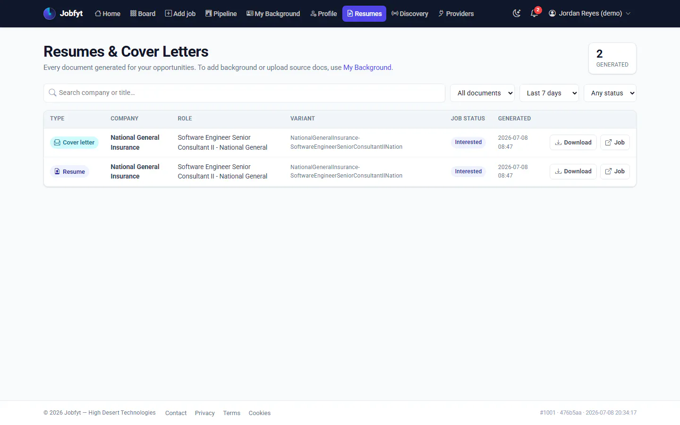
Task: Download the Resume document
Action: pyautogui.click(x=573, y=171)
